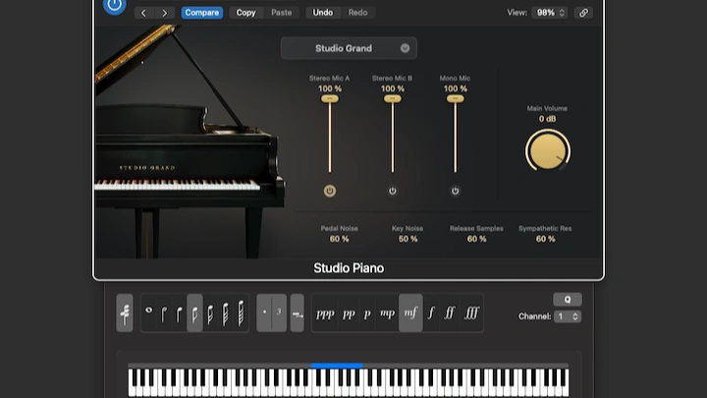Click the Main Volume knob

547,151
